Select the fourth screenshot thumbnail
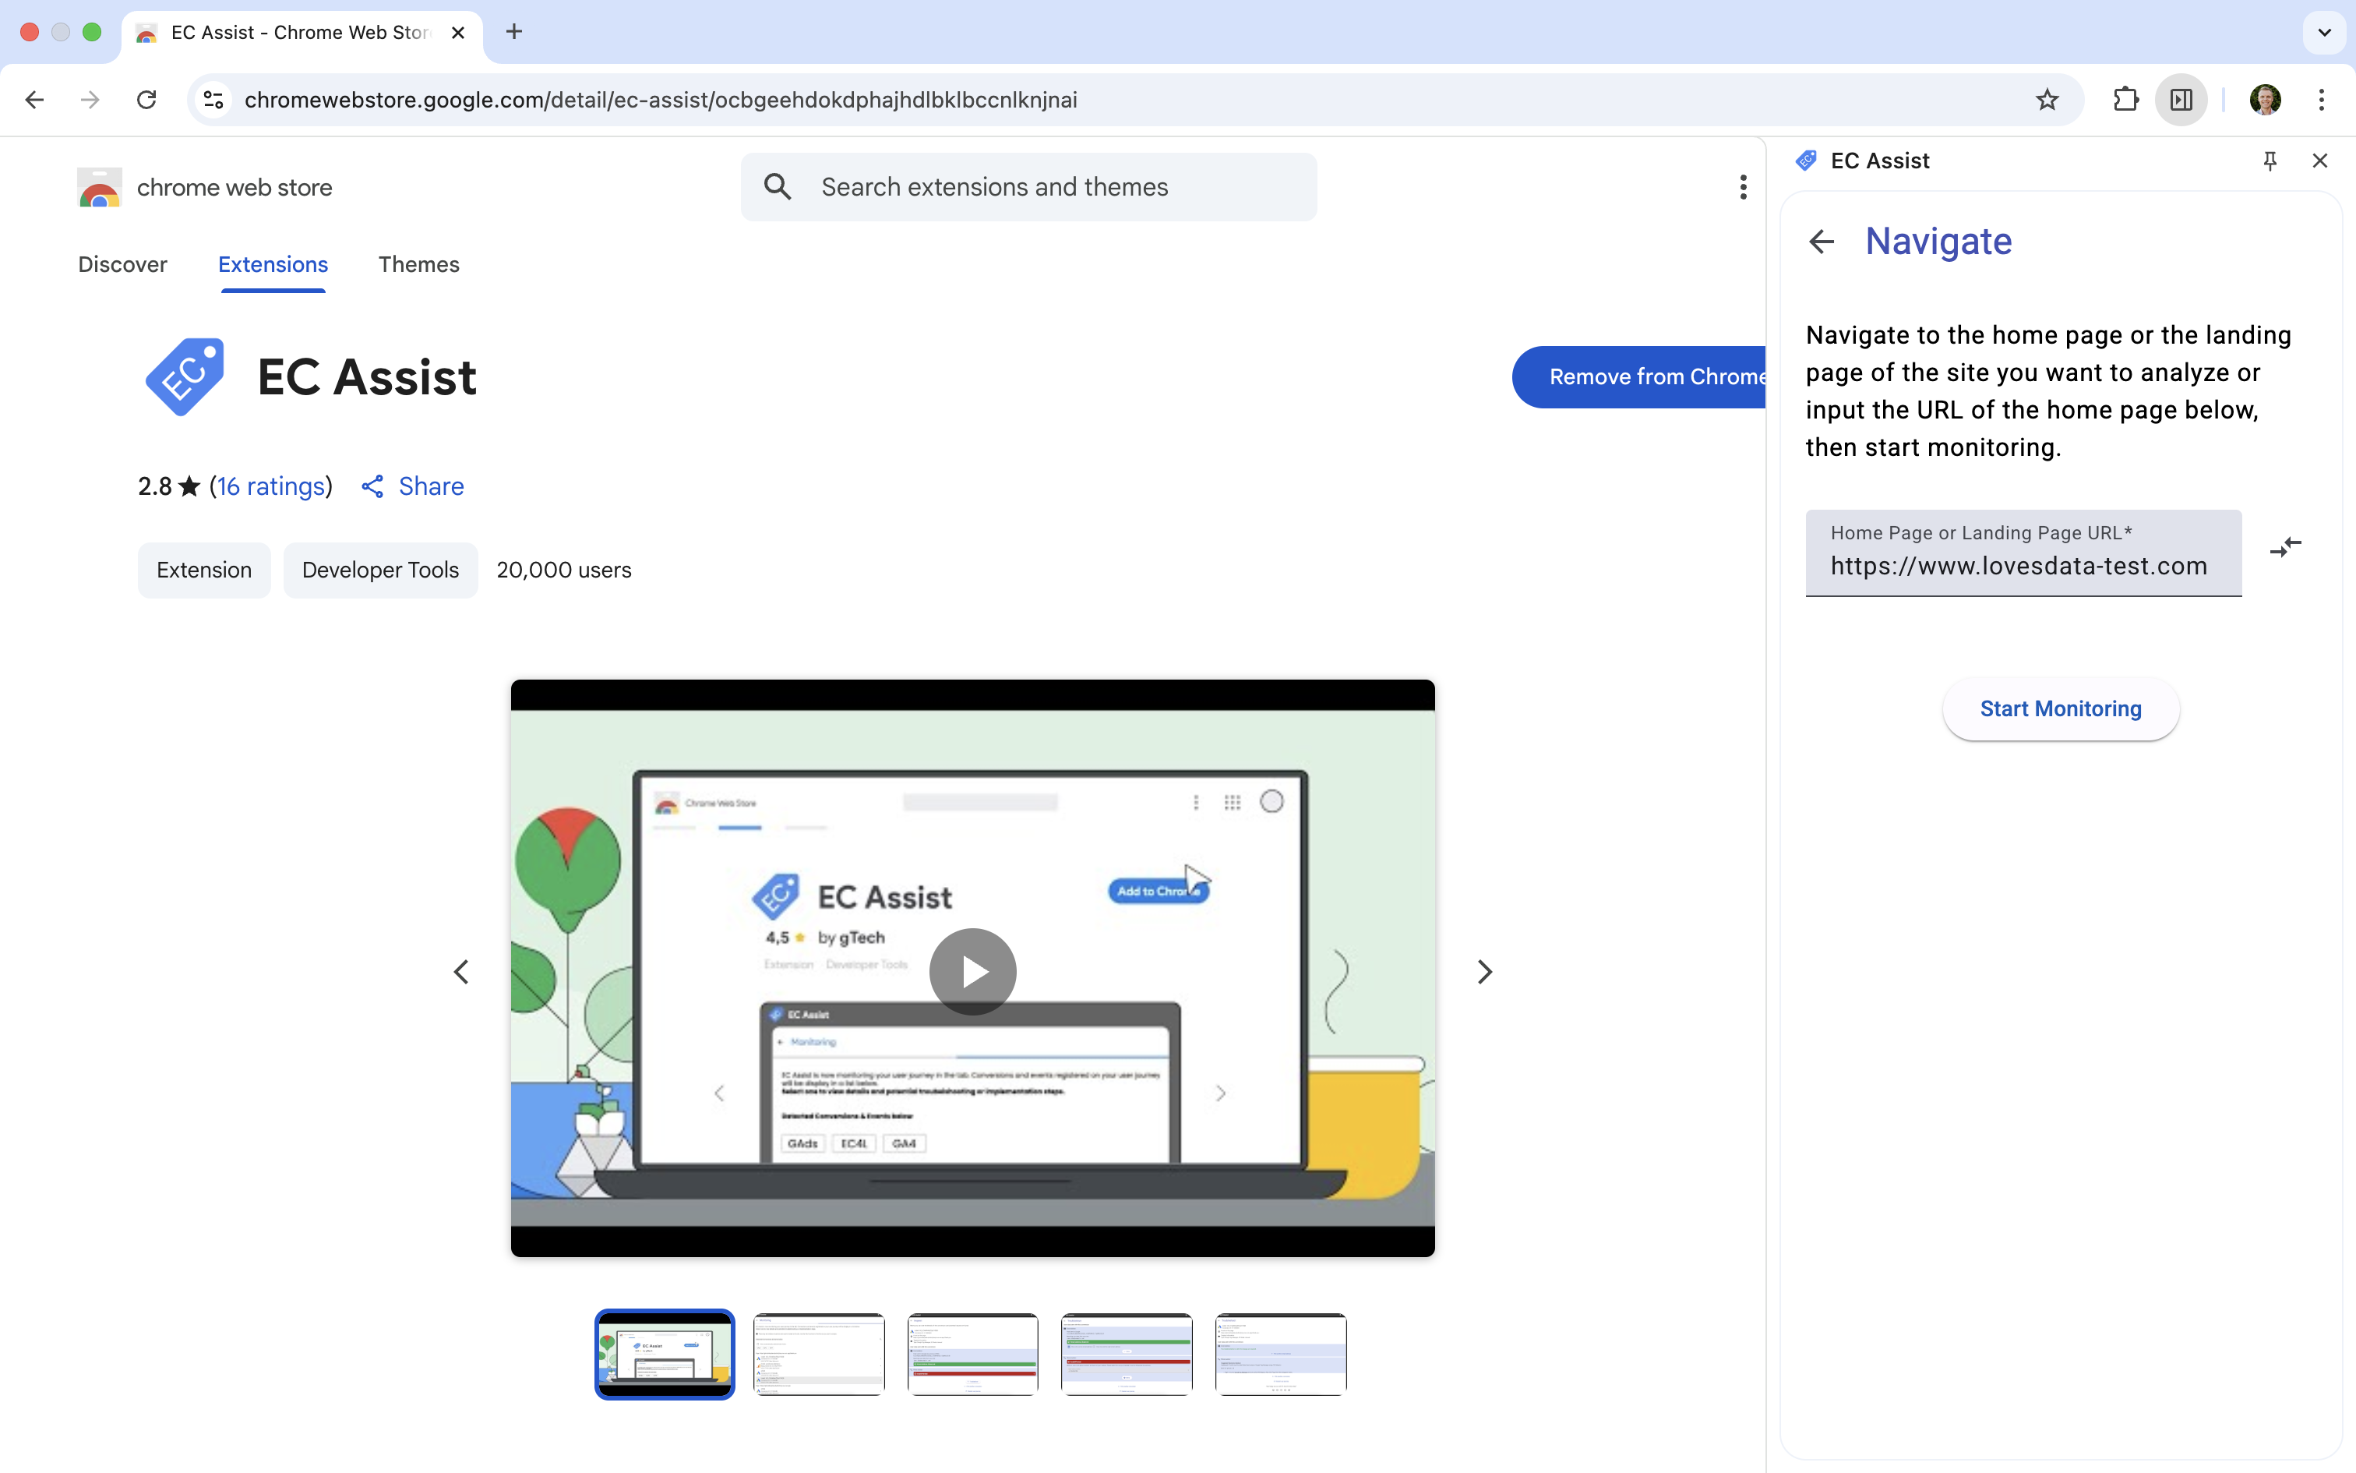Viewport: 2356px width, 1473px height. pyautogui.click(x=1127, y=1355)
